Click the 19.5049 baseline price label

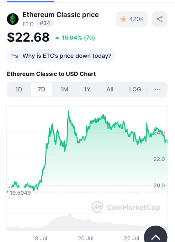tap(20, 193)
